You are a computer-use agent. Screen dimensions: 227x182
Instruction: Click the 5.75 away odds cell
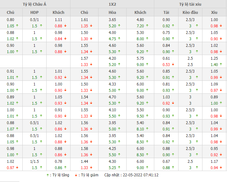click(140, 58)
